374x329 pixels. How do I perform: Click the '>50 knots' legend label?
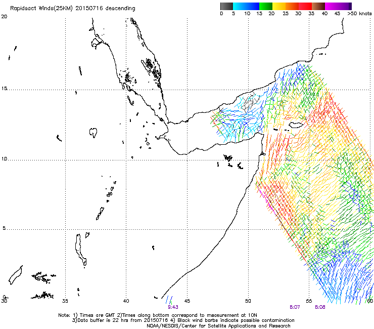pos(359,14)
